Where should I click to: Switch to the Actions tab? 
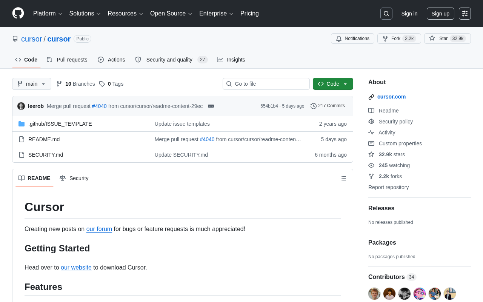click(x=111, y=60)
